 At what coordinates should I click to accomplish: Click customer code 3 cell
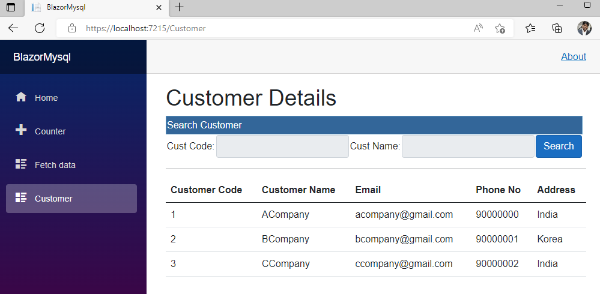point(173,264)
